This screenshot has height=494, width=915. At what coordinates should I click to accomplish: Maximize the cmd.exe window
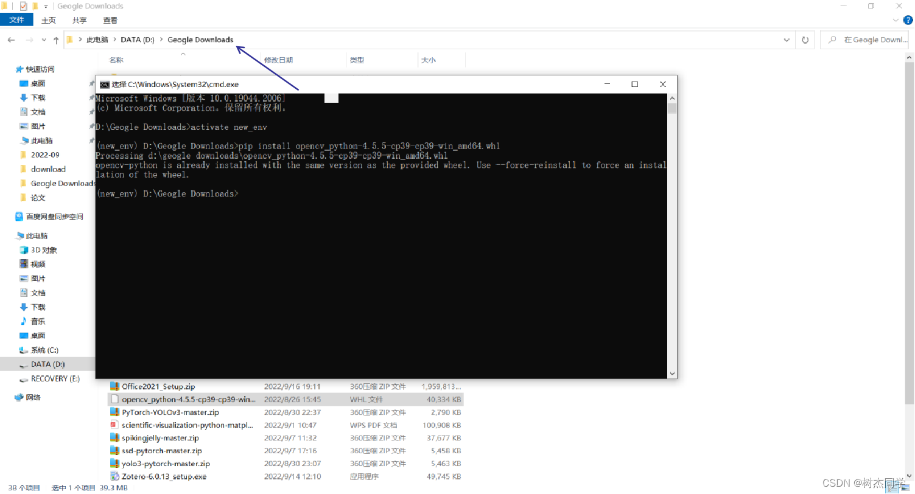(x=634, y=84)
